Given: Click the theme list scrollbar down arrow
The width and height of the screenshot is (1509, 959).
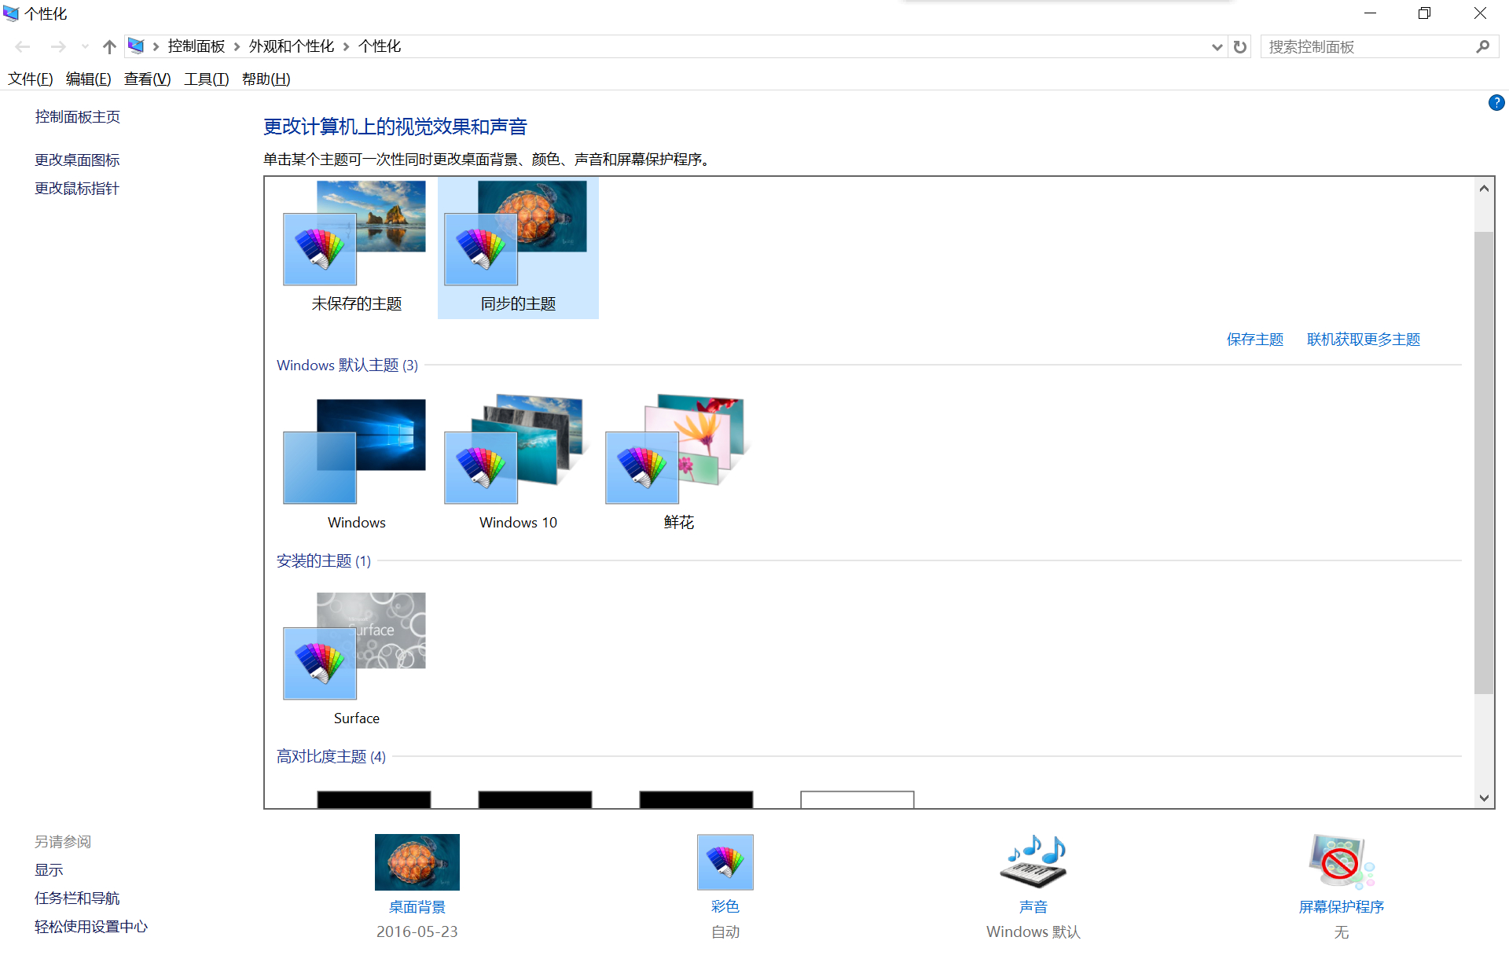Looking at the screenshot, I should [x=1484, y=798].
